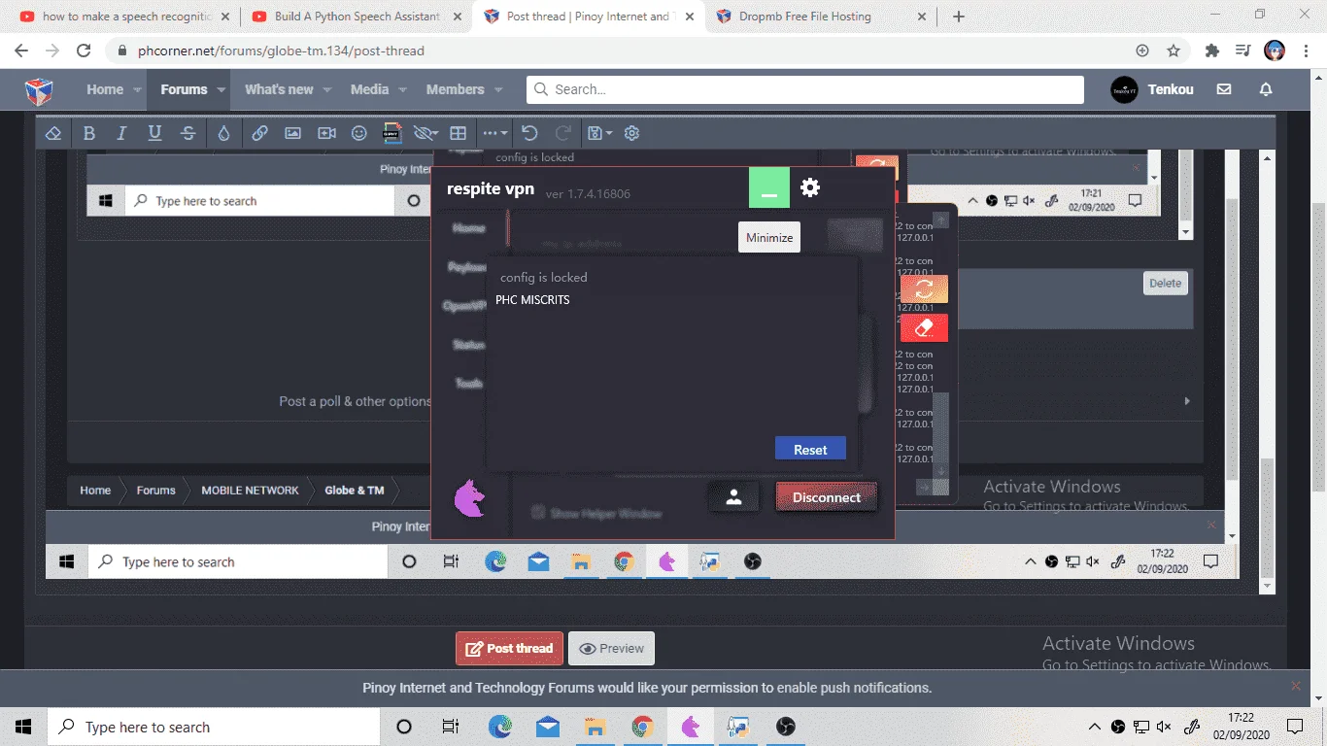Open a new browser tab
This screenshot has height=746, width=1327.
(x=959, y=17)
